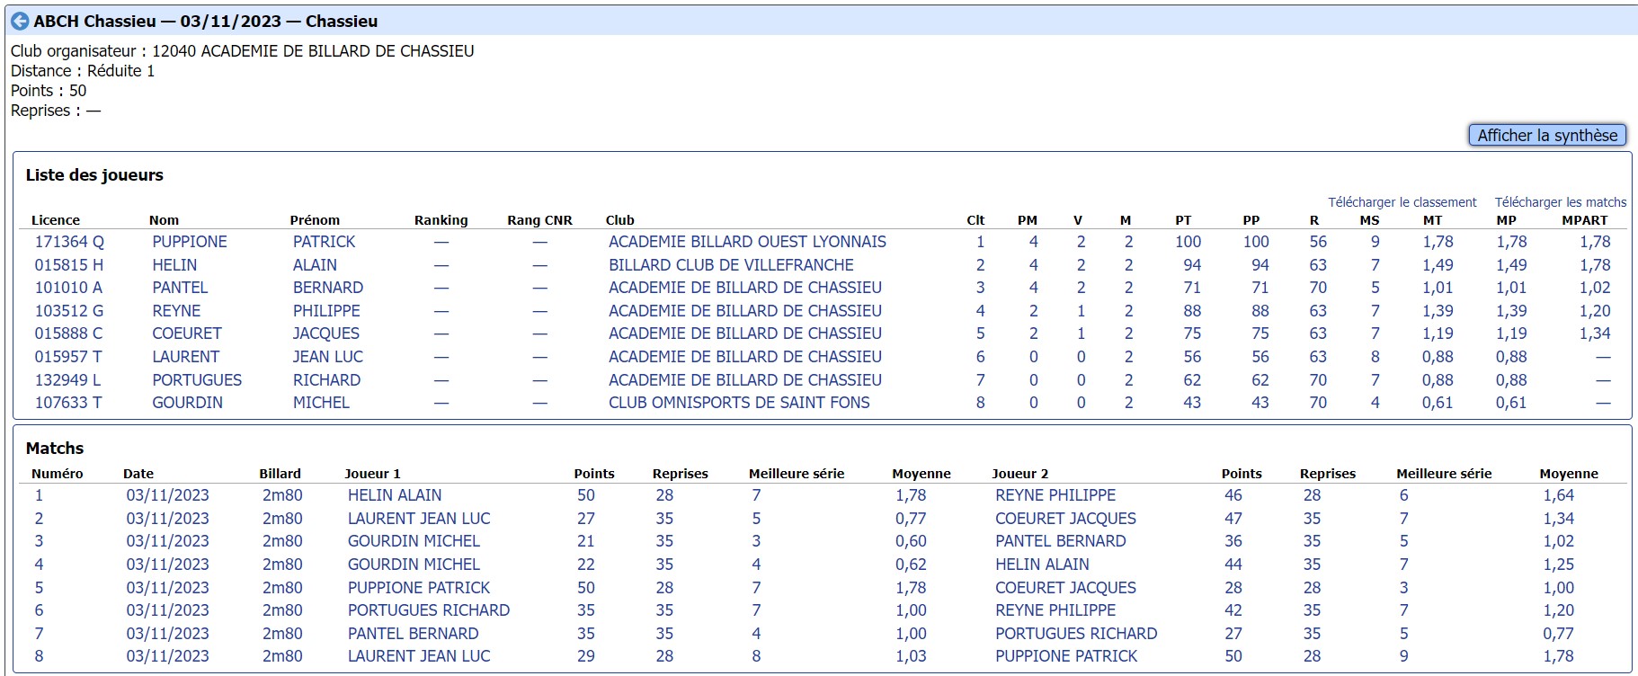Viewport: 1638px width, 676px height.
Task: Click the Nom column header
Action: (x=164, y=220)
